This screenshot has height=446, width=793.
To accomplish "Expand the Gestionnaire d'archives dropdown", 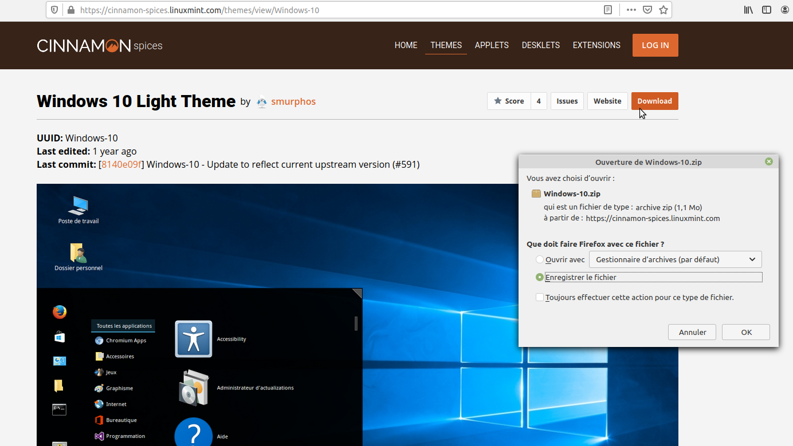I will coord(675,259).
